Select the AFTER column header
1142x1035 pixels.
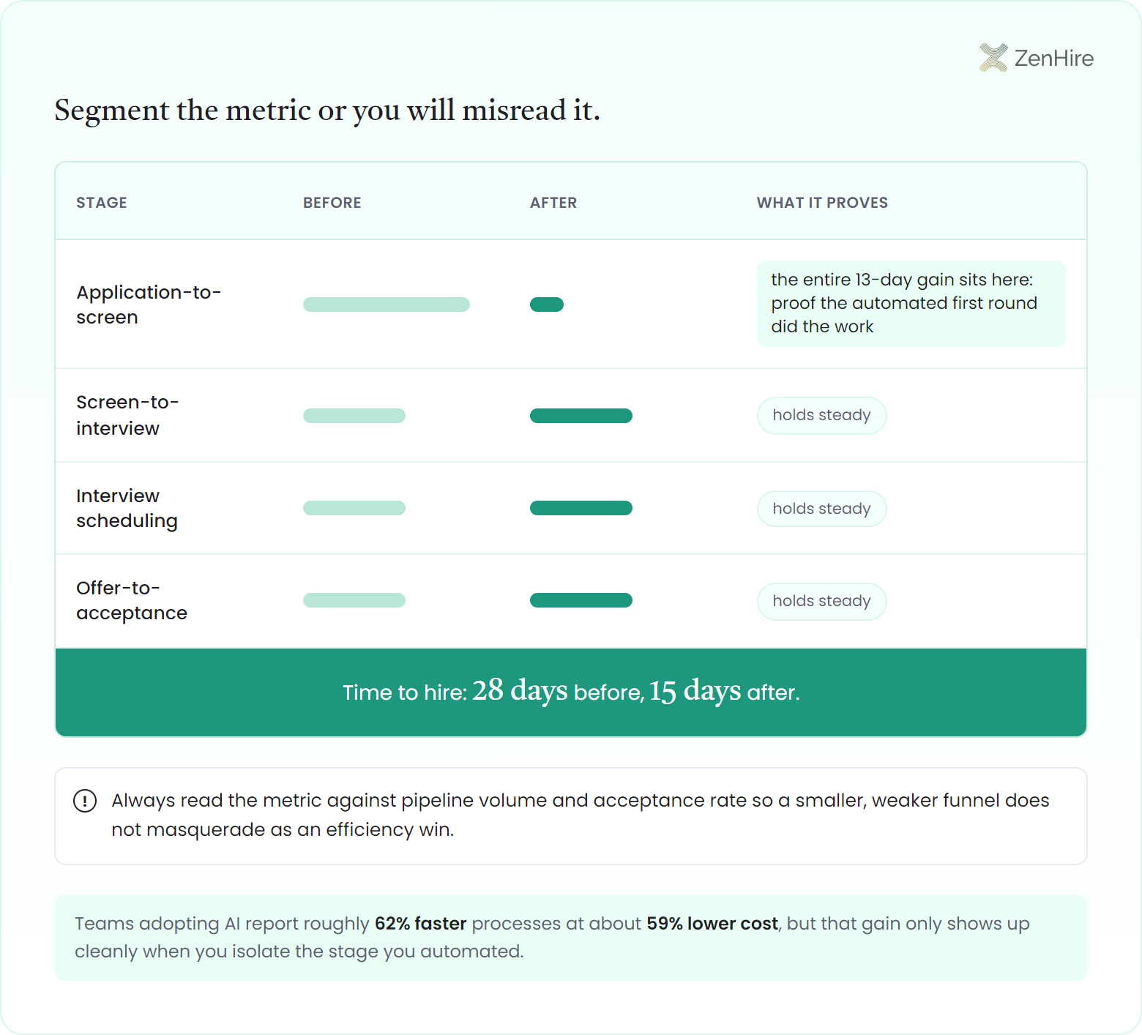point(553,203)
